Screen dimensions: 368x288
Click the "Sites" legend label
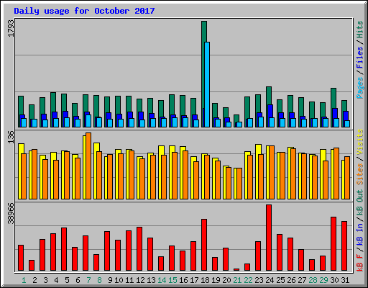click(359, 174)
